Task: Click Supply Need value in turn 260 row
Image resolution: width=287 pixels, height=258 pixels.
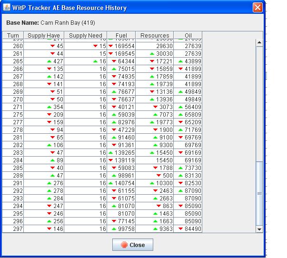Action: [x=103, y=46]
